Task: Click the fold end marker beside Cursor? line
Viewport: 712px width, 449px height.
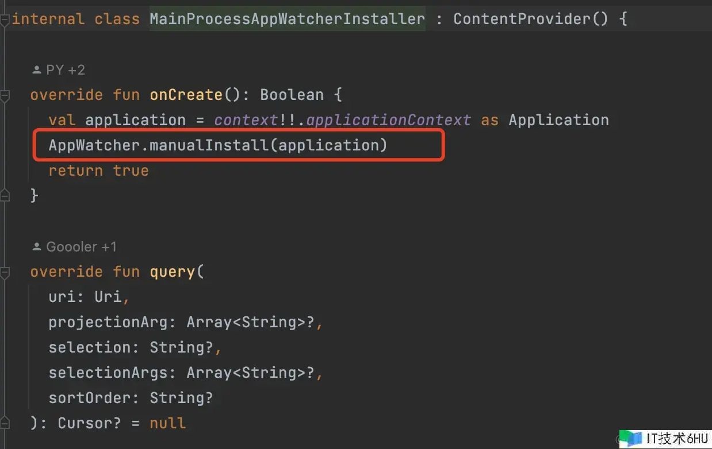Action: (x=5, y=424)
